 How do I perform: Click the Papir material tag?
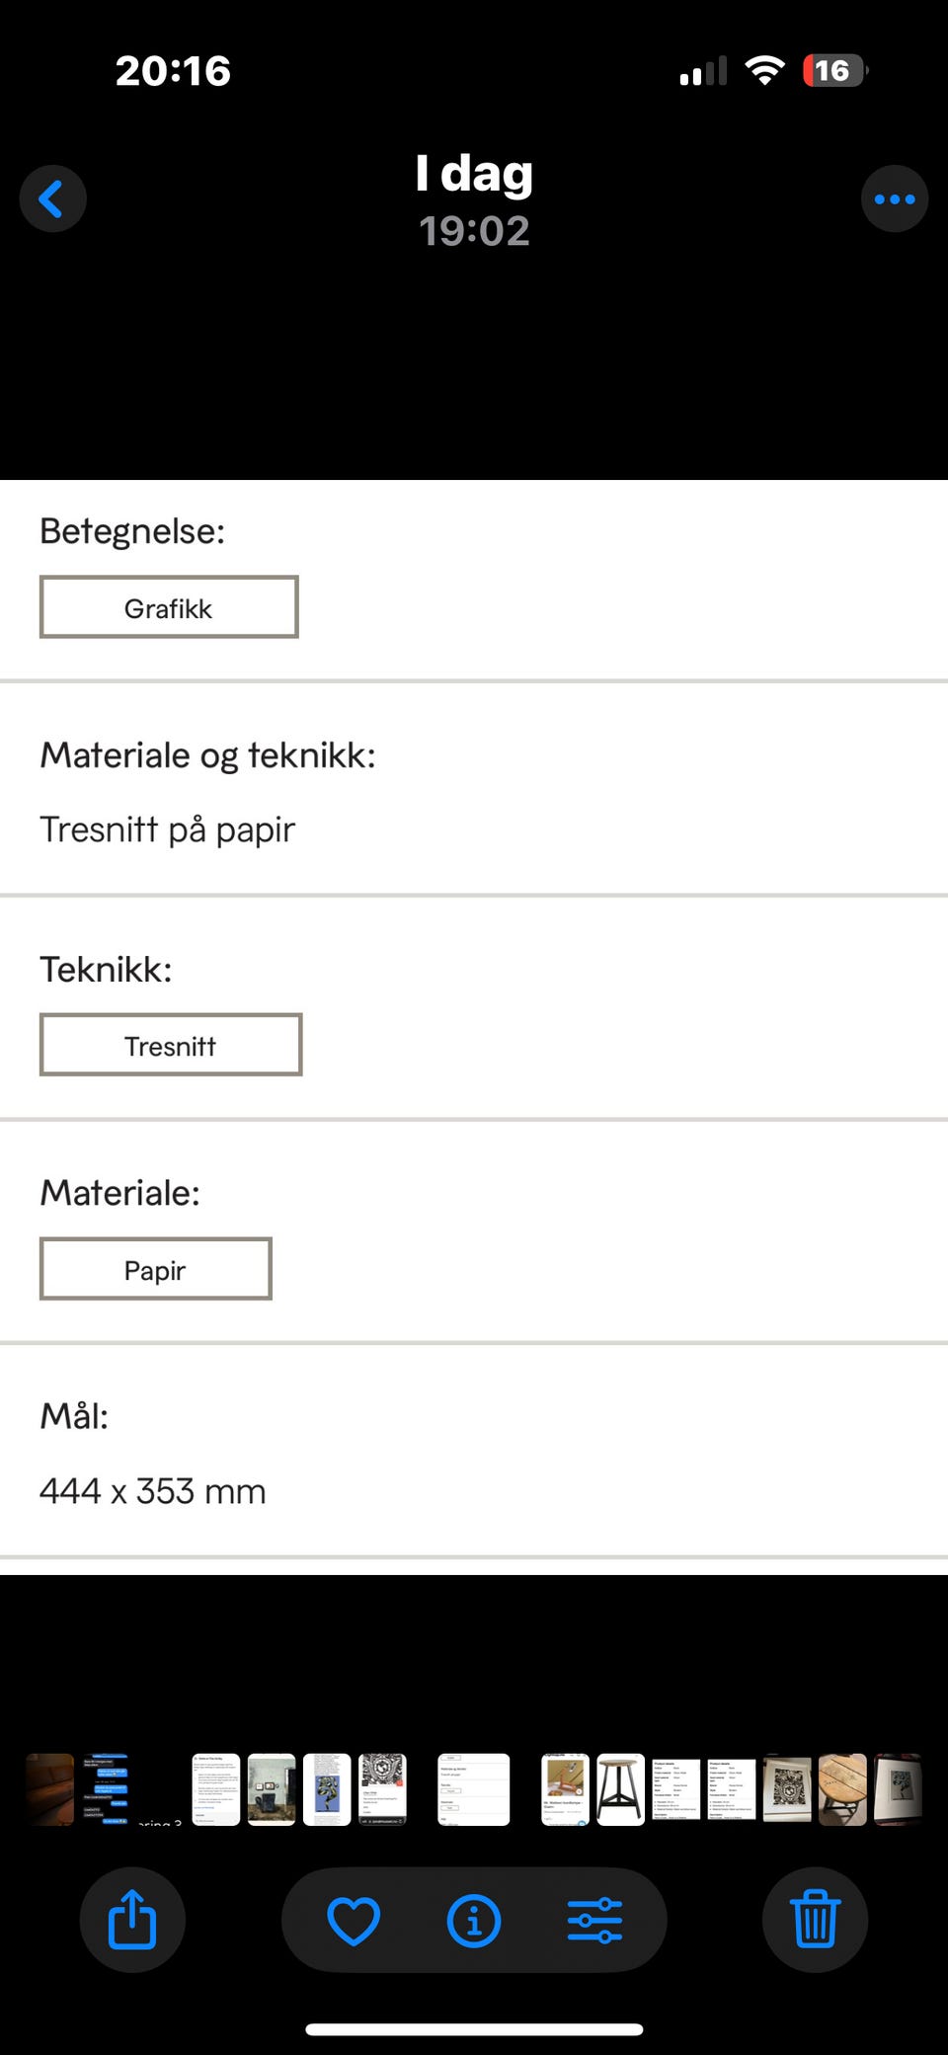coord(156,1269)
